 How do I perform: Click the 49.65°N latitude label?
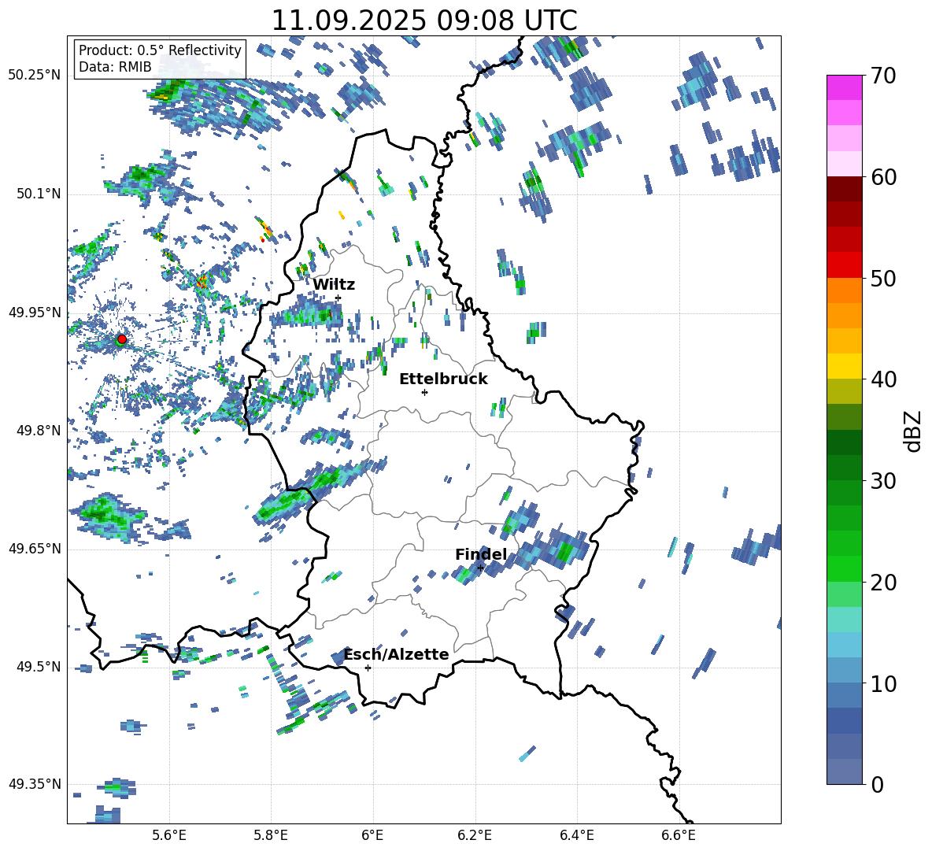coord(35,549)
